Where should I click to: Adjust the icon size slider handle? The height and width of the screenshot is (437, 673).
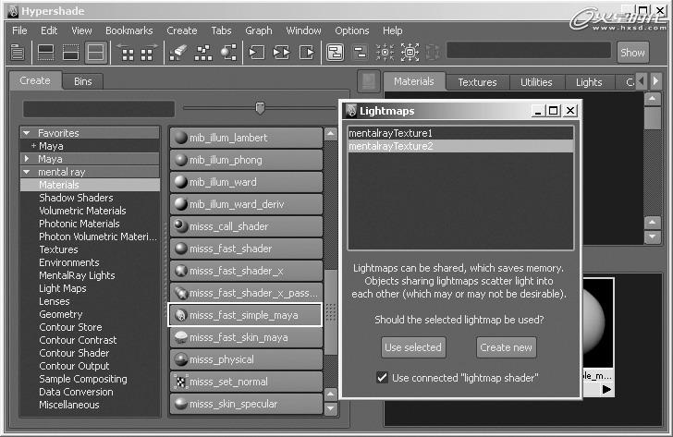coord(260,108)
